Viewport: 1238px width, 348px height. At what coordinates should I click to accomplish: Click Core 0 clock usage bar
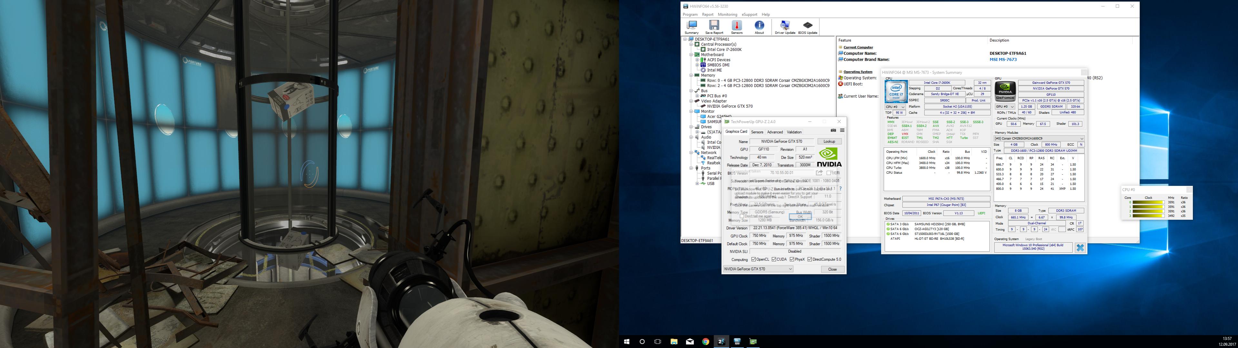pos(1148,203)
